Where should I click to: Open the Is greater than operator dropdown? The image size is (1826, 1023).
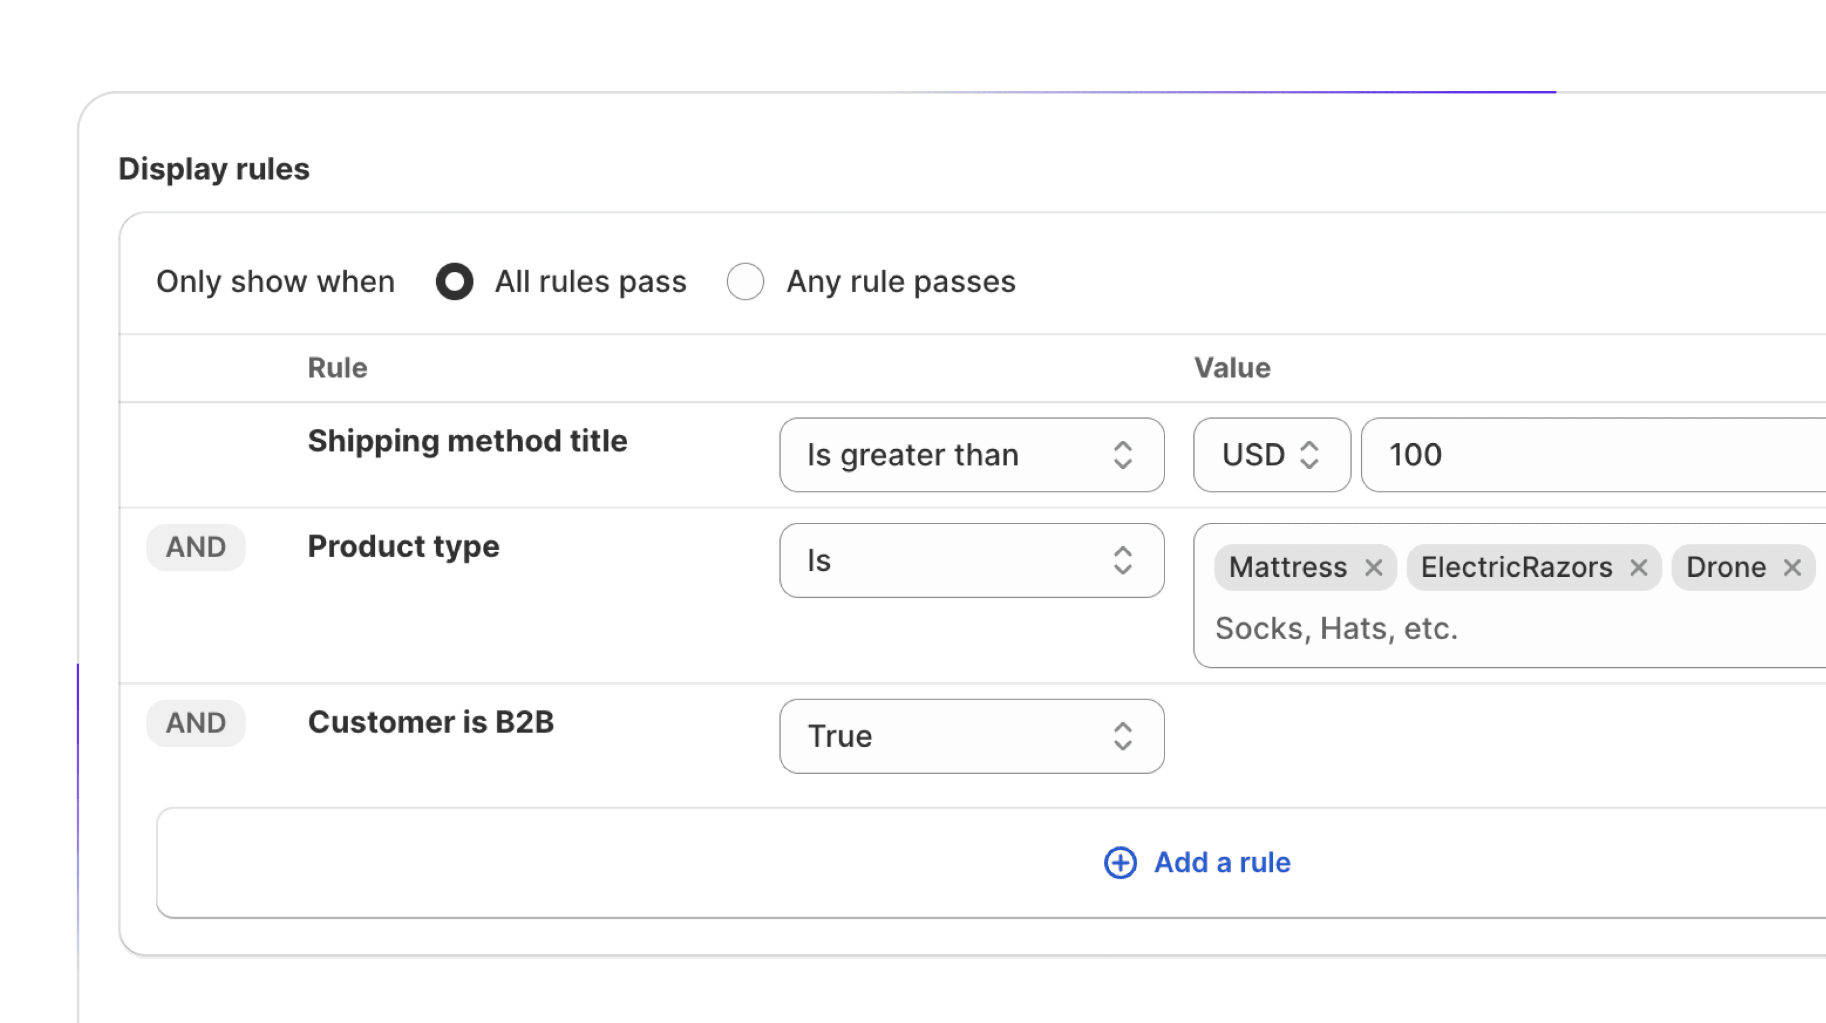tap(971, 455)
